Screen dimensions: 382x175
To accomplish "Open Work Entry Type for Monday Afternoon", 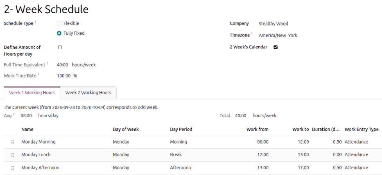I will [357, 168].
